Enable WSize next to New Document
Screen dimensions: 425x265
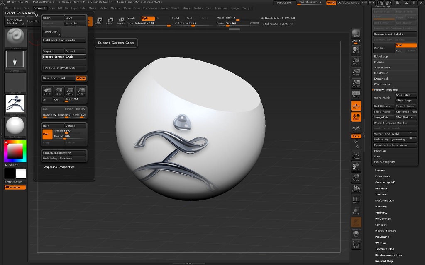coord(81,78)
